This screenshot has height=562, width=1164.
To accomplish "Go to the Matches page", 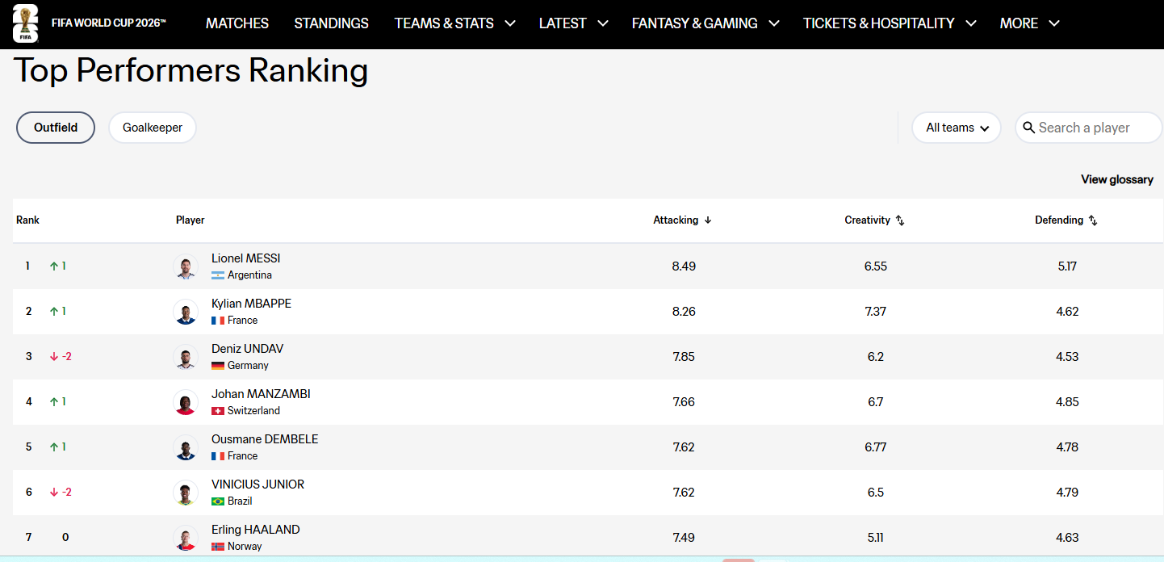I will [237, 23].
